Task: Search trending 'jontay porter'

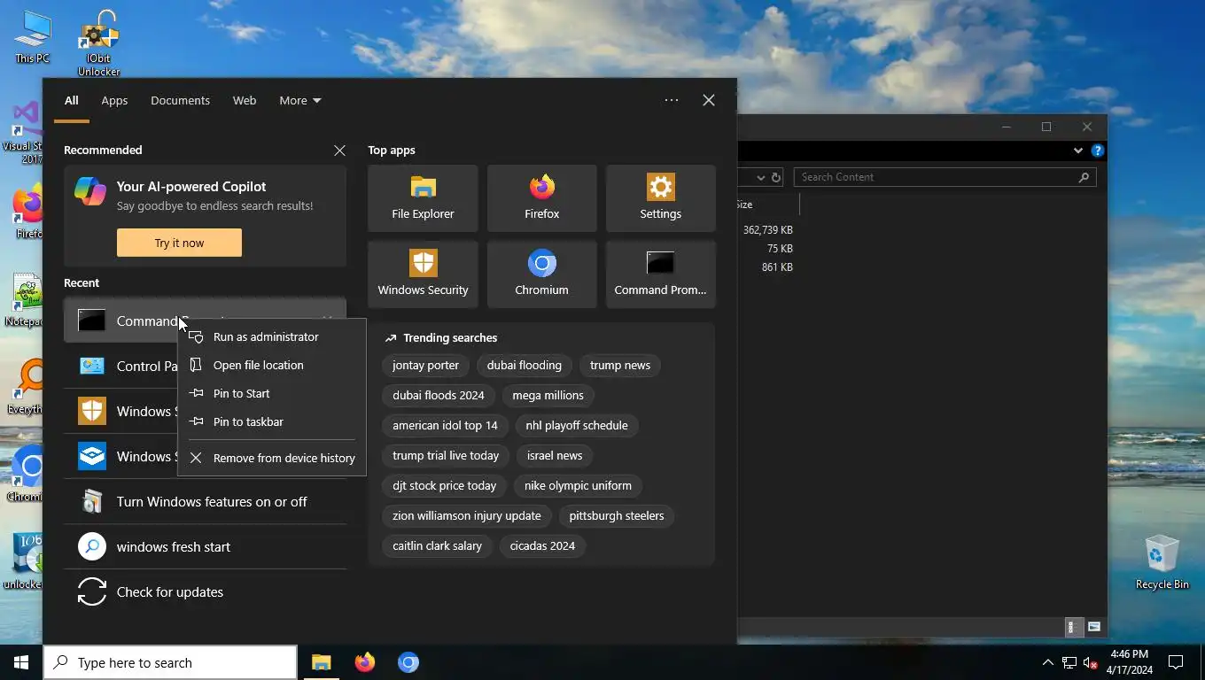Action: (x=425, y=365)
